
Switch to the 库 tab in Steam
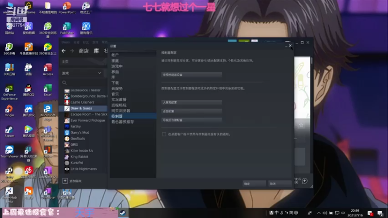[96, 51]
